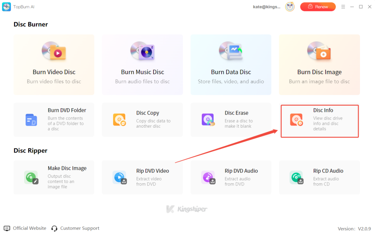375x233 pixels.
Task: Open the Burn DVD Folder feature
Action: (54, 120)
